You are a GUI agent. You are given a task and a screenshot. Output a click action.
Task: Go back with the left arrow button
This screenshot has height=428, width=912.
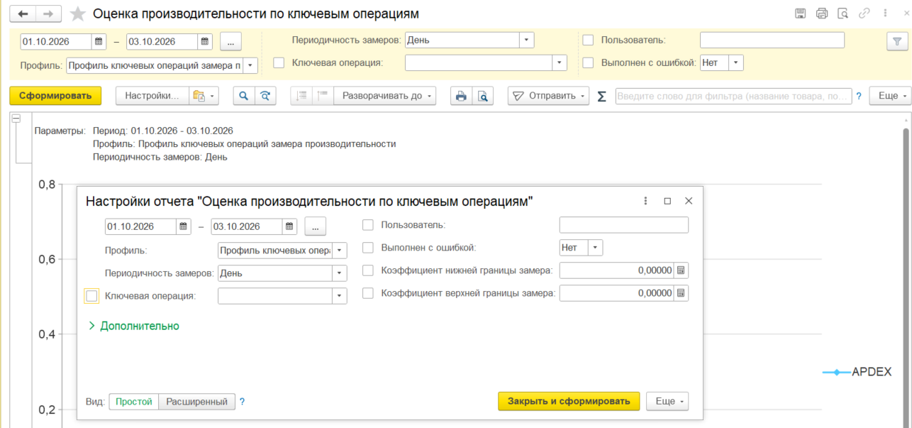(24, 13)
